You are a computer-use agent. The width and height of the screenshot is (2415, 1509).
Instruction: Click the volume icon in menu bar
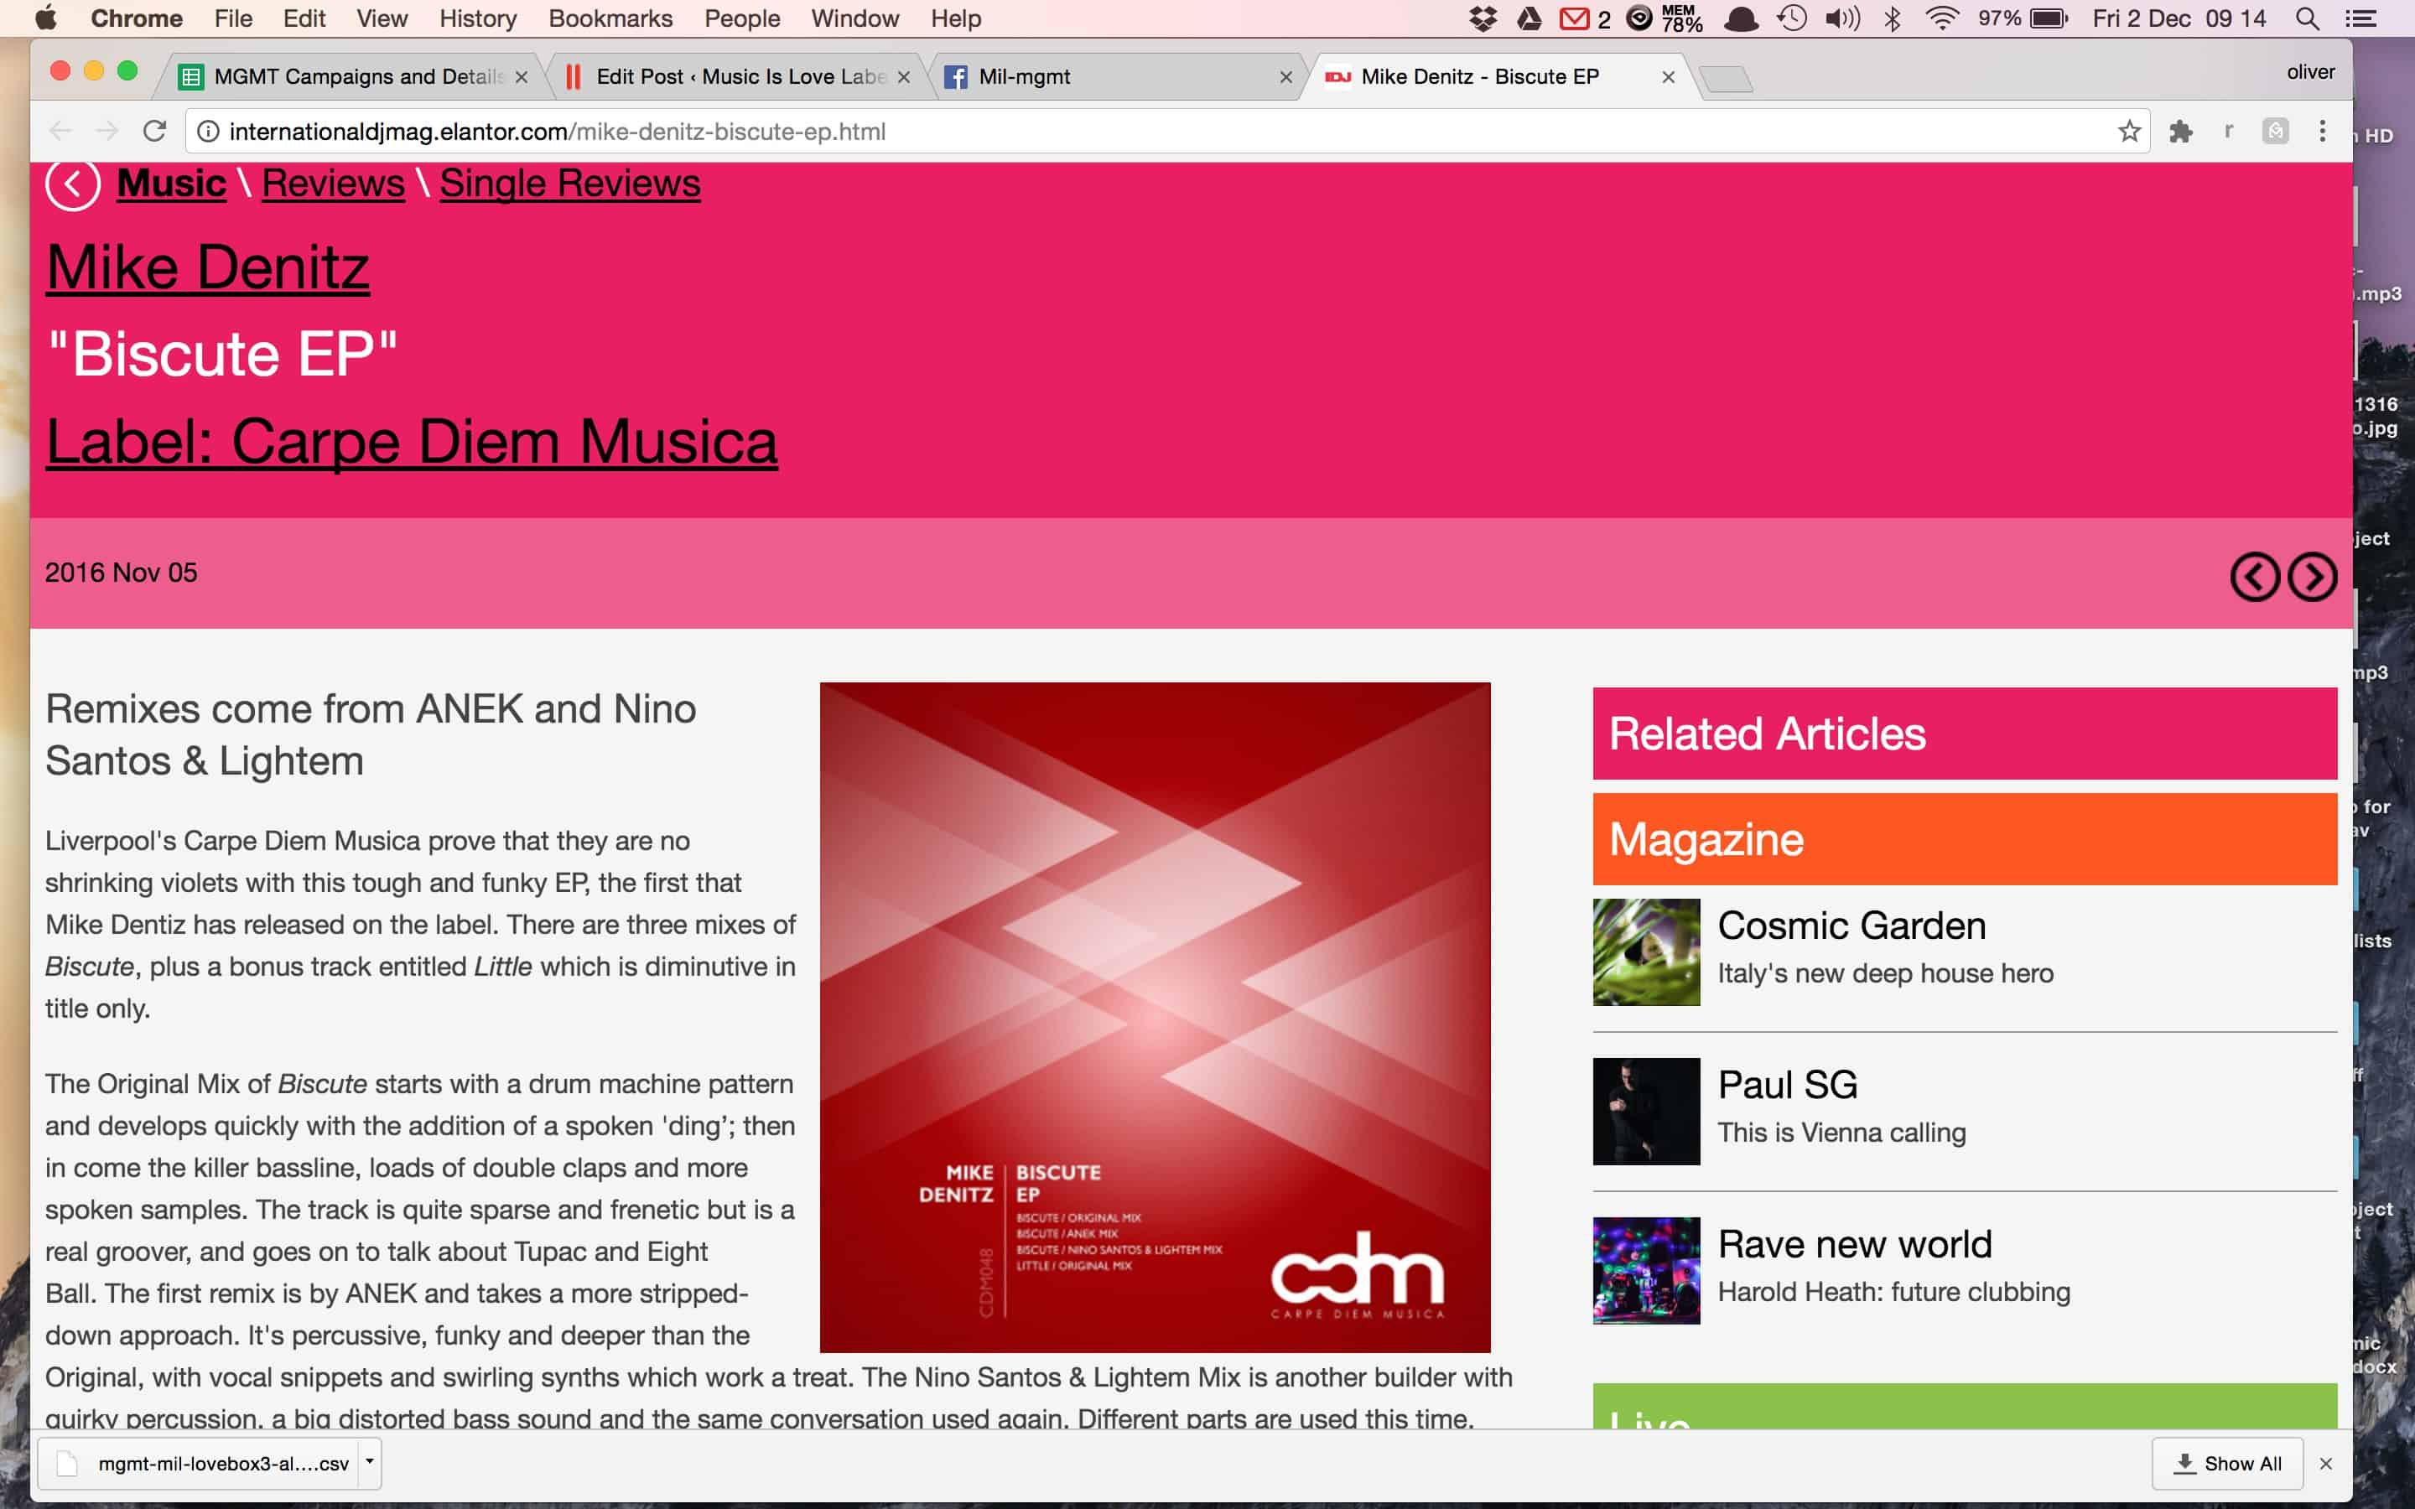pos(1842,18)
